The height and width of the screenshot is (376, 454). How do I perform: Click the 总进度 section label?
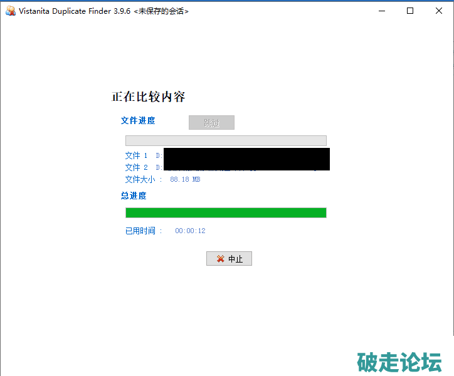click(x=134, y=196)
